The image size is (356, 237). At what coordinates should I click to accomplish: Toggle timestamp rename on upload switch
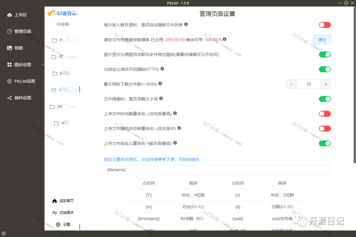(325, 114)
